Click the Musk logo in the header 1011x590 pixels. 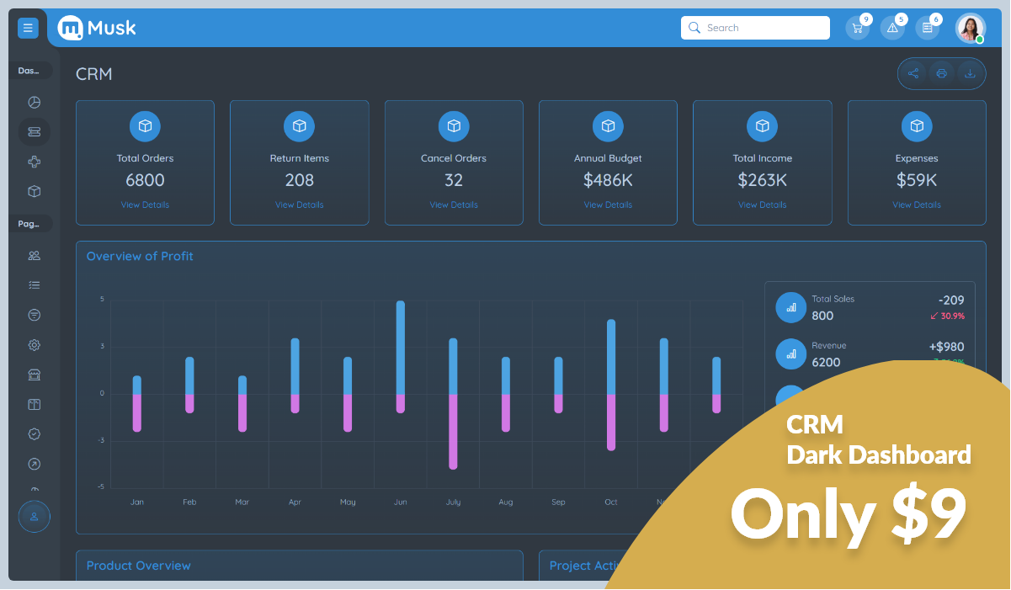(95, 28)
